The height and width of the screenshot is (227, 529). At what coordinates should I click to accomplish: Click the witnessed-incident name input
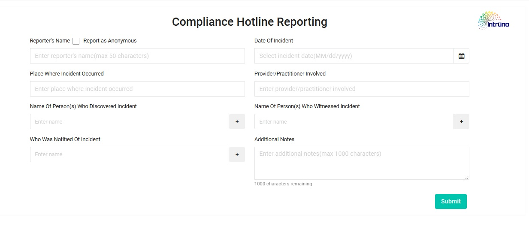pos(354,121)
